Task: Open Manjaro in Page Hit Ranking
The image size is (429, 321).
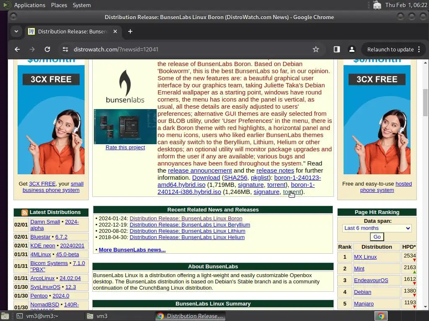Action: pos(364,304)
